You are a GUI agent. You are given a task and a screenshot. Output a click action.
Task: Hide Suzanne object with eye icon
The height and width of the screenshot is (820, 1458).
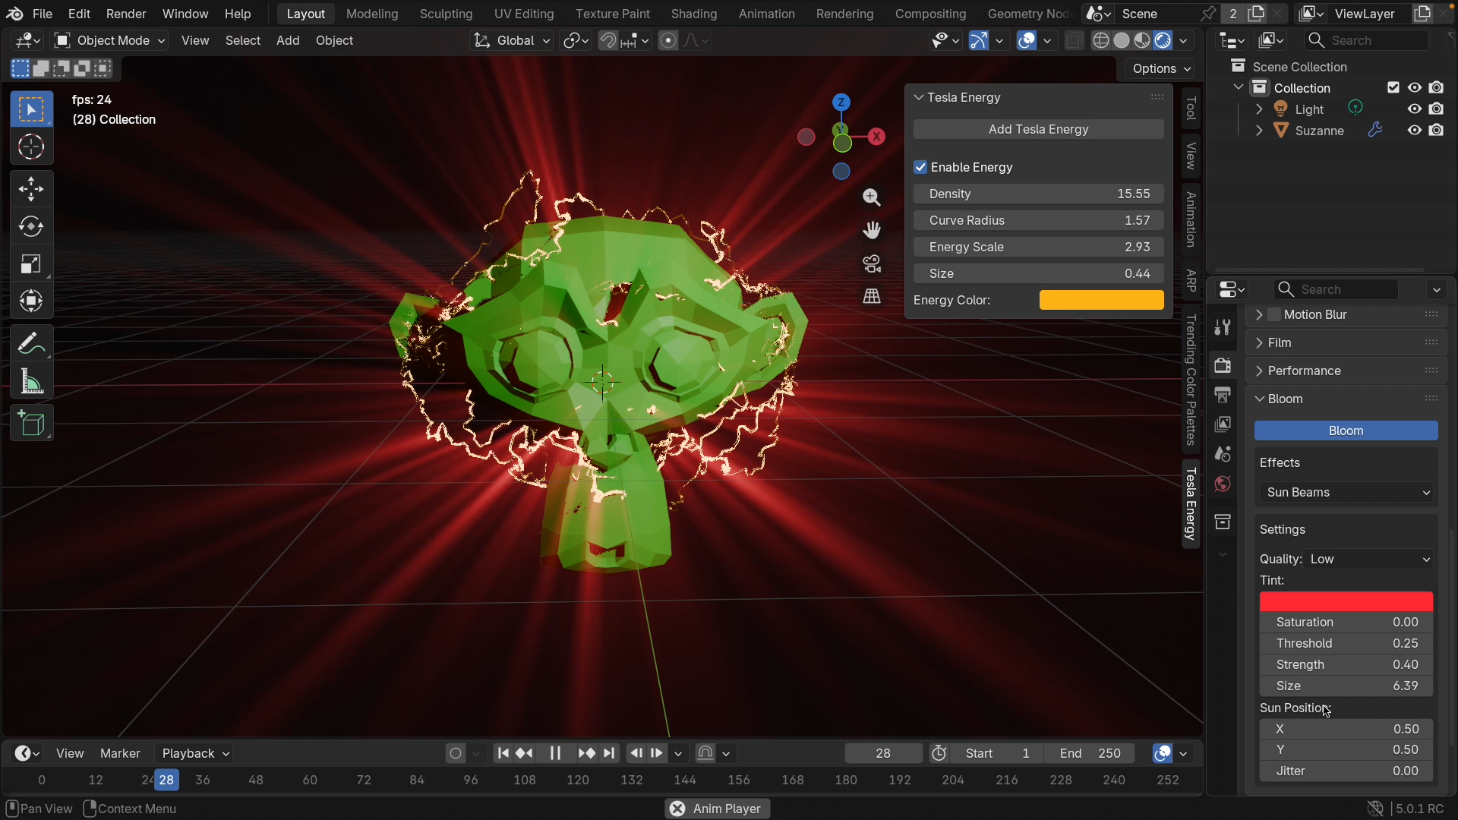pyautogui.click(x=1414, y=131)
